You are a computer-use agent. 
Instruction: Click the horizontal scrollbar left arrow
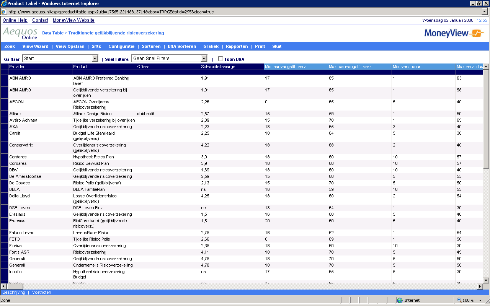[3, 286]
